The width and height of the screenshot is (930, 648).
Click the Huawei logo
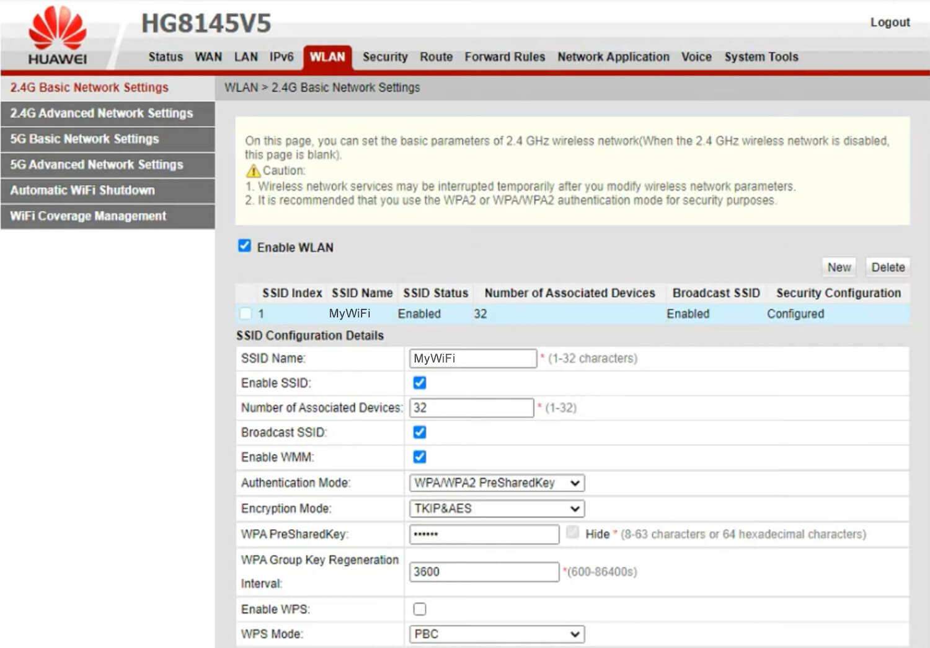[x=57, y=35]
